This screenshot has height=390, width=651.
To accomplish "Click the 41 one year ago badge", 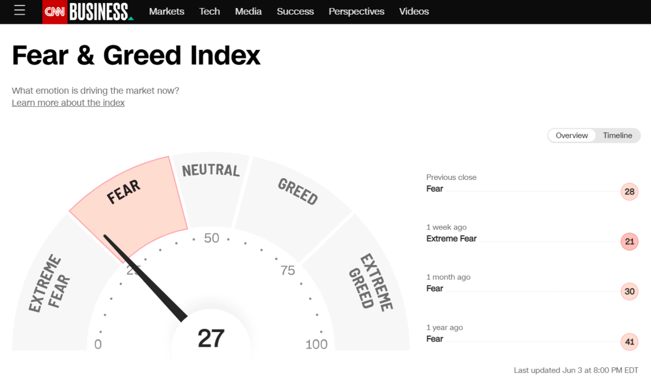I will (x=629, y=342).
